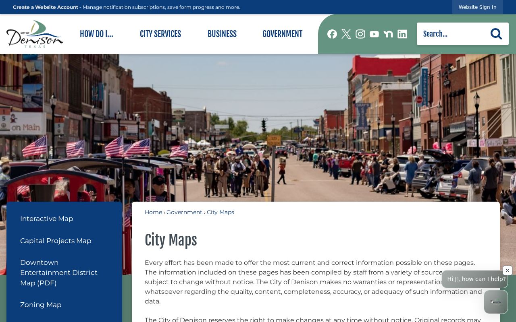Open the Government menu
The width and height of the screenshot is (516, 322).
pyautogui.click(x=282, y=34)
